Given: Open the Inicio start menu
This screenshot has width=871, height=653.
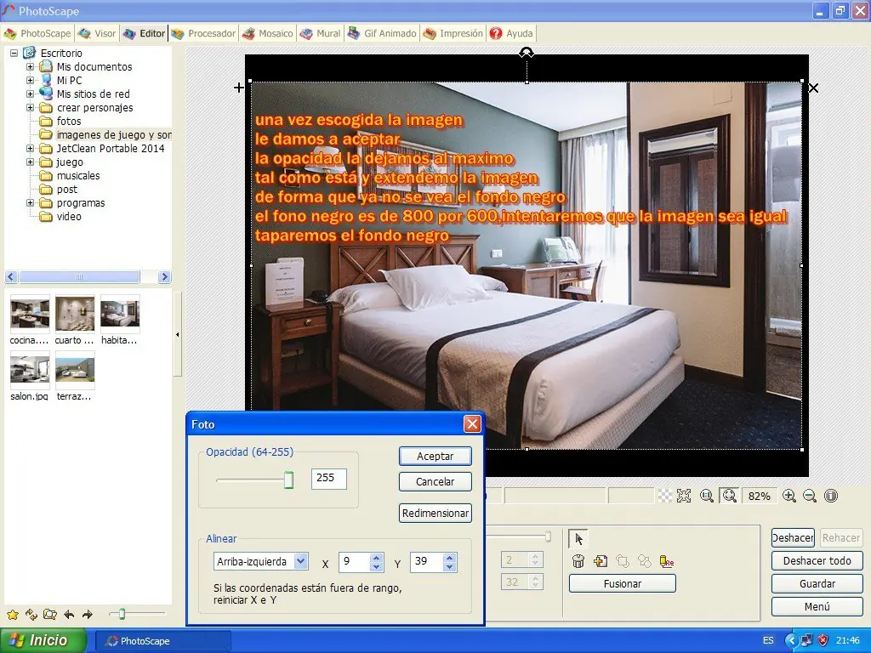Looking at the screenshot, I should click(43, 640).
